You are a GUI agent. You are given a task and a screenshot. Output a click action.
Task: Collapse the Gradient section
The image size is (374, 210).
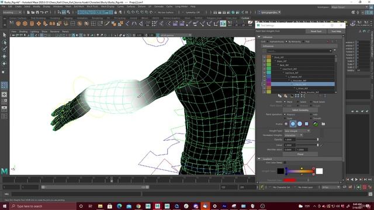[259, 159]
